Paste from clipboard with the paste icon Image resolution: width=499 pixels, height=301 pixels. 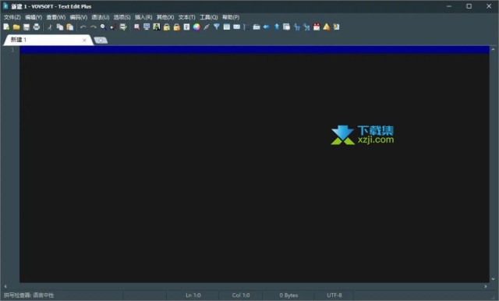pyautogui.click(x=70, y=27)
